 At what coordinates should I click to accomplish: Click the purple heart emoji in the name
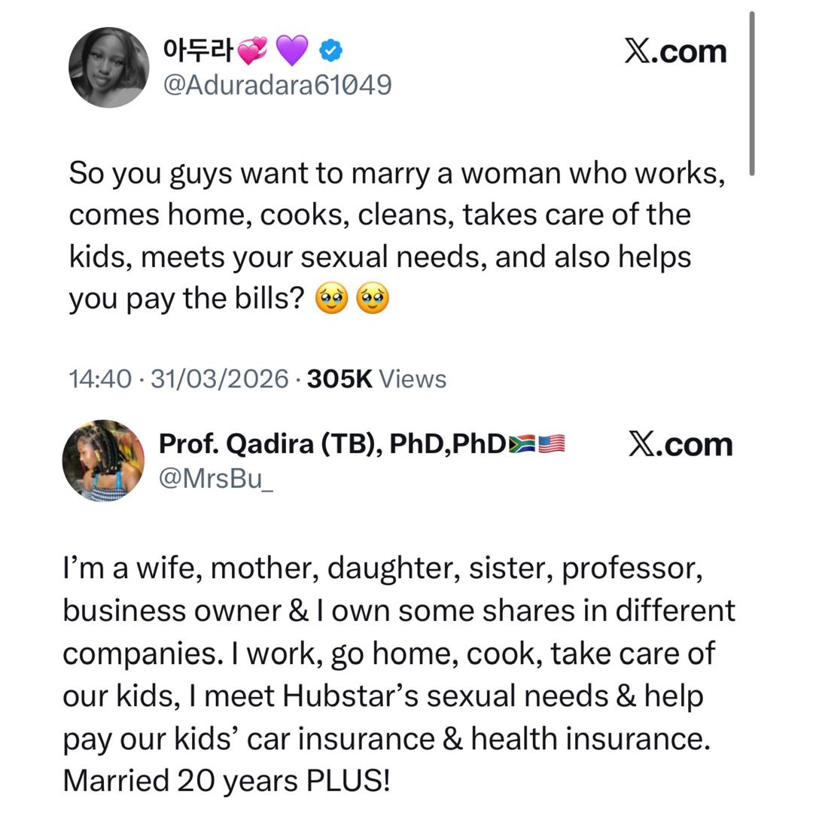[292, 51]
